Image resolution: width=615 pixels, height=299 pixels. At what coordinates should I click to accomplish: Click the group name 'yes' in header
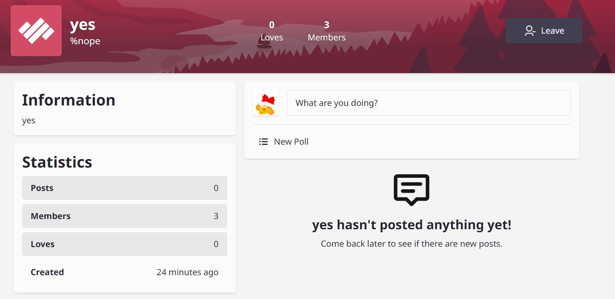point(83,25)
